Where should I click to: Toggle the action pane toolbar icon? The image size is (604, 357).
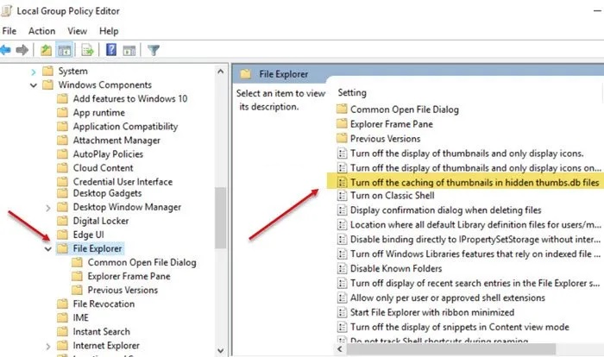pyautogui.click(x=129, y=51)
